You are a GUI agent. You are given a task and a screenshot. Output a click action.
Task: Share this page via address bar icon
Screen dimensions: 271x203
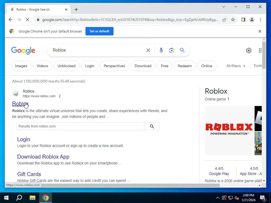[224, 20]
